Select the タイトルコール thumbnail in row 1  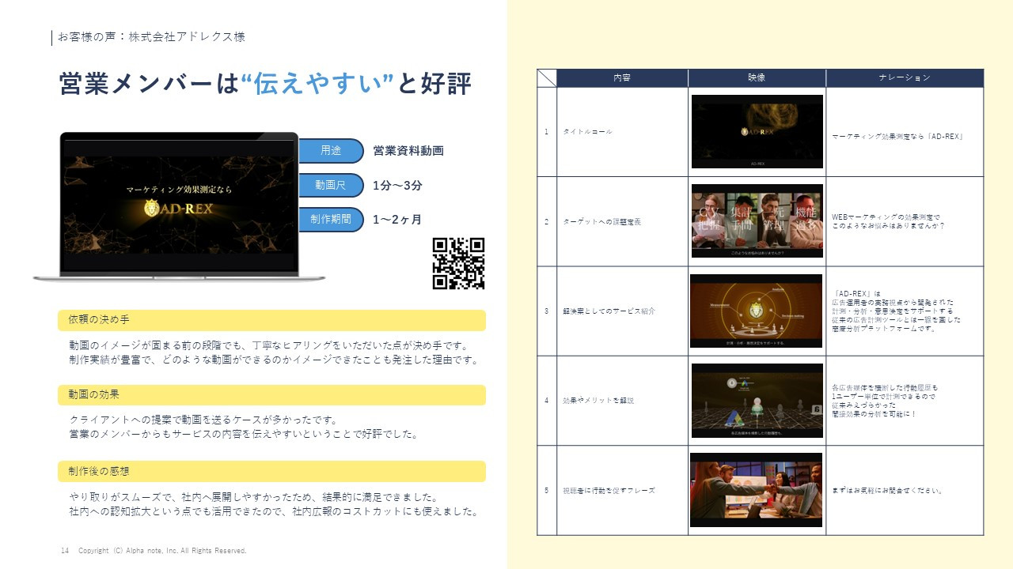click(x=756, y=131)
